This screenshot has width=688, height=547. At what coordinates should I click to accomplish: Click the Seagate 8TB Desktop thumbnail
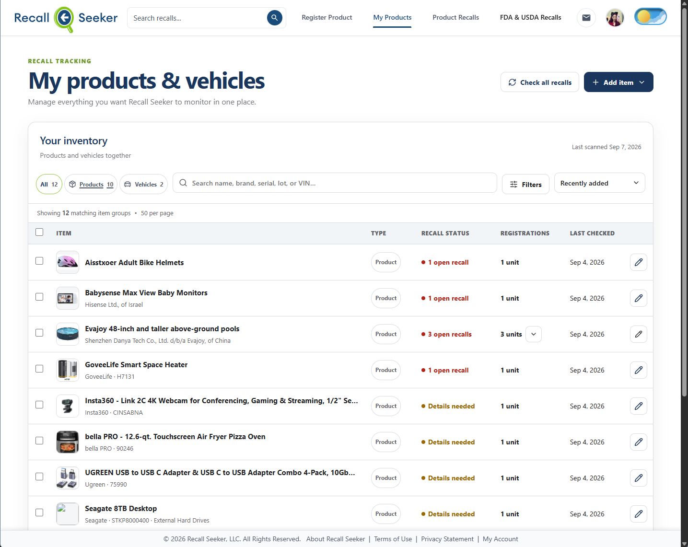pos(68,514)
